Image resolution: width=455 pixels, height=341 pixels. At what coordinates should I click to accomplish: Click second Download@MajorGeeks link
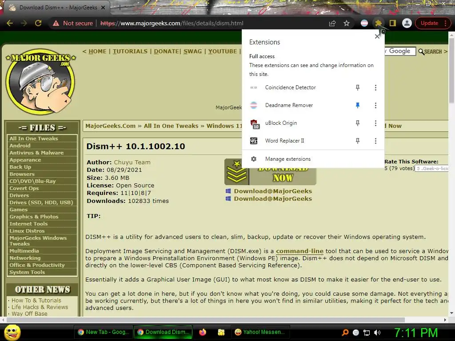tap(273, 198)
